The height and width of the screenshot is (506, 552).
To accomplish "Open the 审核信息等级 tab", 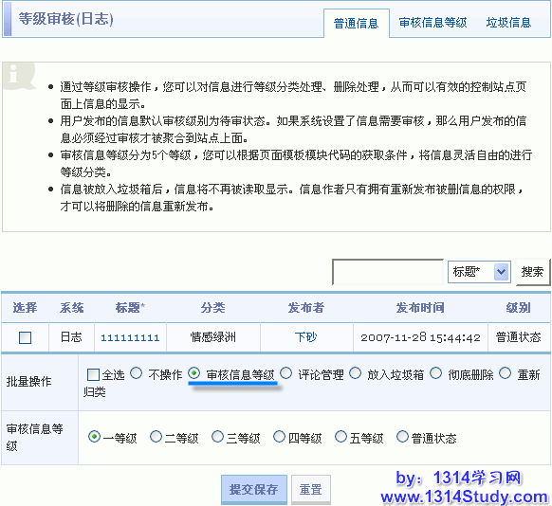I will click(432, 23).
